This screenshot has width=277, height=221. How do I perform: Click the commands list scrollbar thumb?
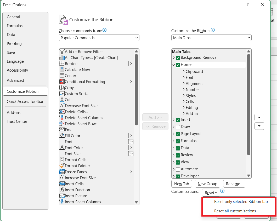pyautogui.click(x=136, y=90)
